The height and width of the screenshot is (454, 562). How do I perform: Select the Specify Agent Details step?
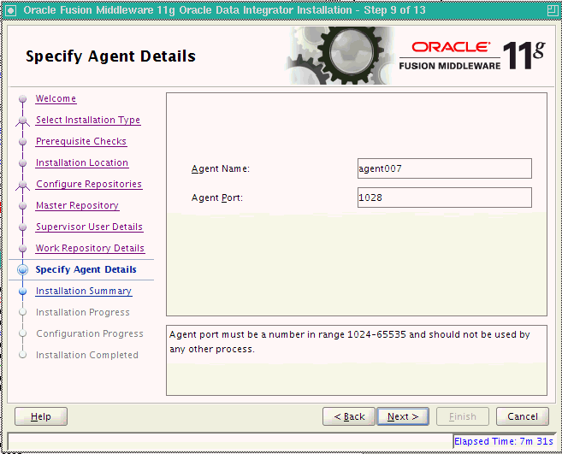point(86,269)
